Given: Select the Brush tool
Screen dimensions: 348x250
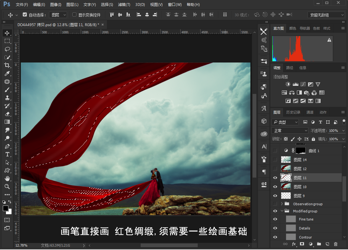Looking at the screenshot, I should pyautogui.click(x=7, y=90).
